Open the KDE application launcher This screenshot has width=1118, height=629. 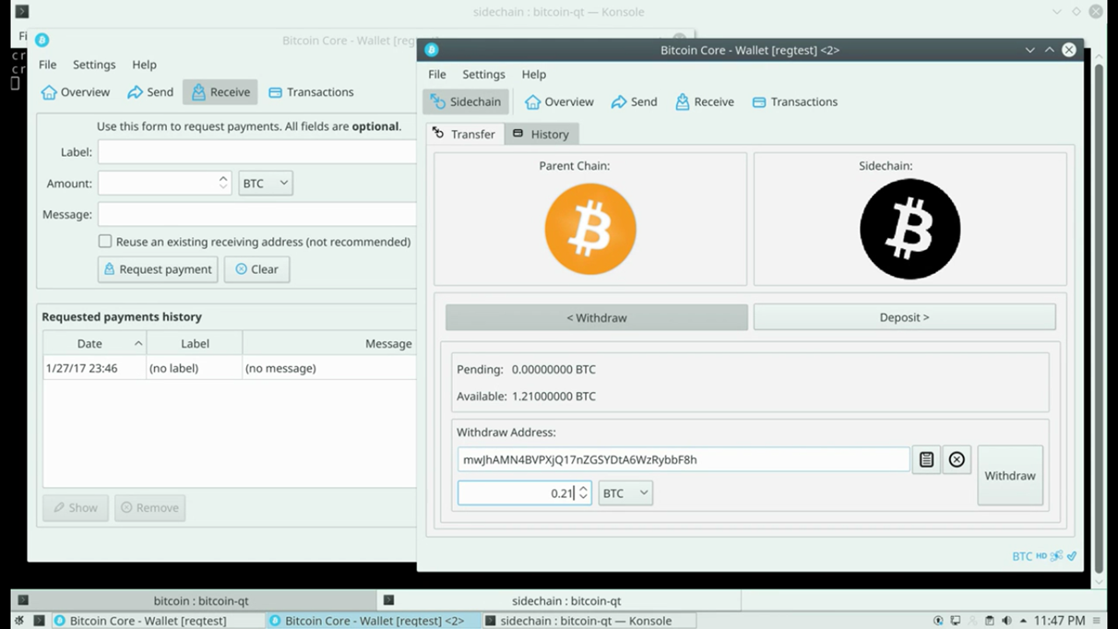click(19, 621)
